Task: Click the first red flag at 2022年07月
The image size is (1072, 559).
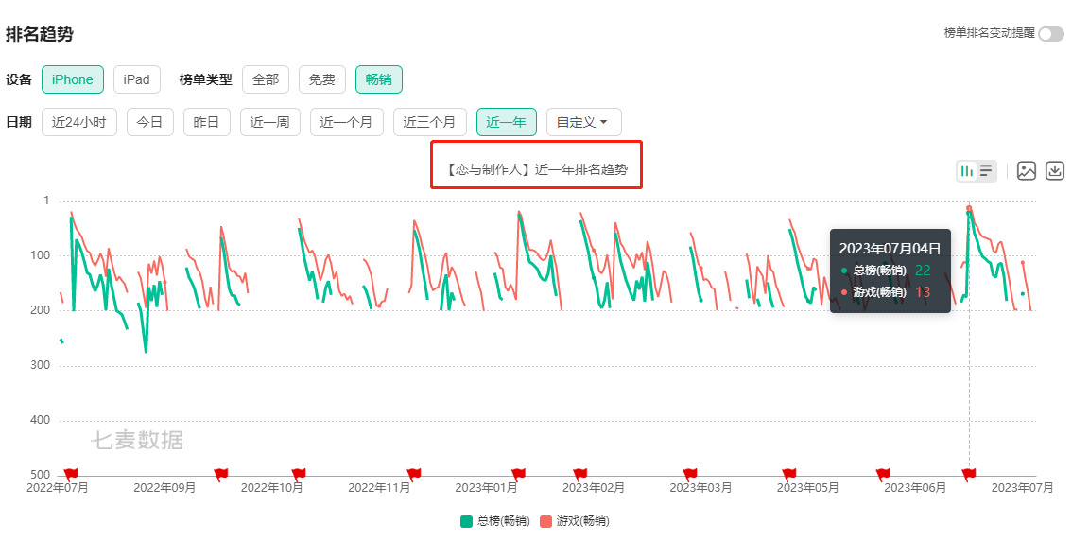Action: point(71,474)
